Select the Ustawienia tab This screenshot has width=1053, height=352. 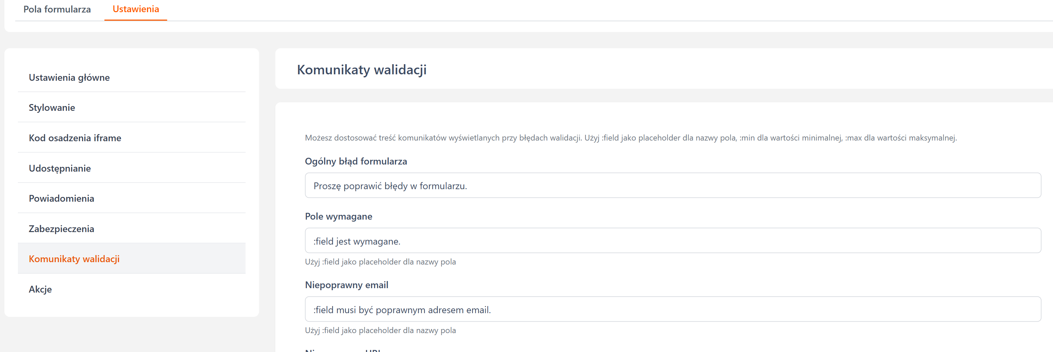tap(136, 9)
